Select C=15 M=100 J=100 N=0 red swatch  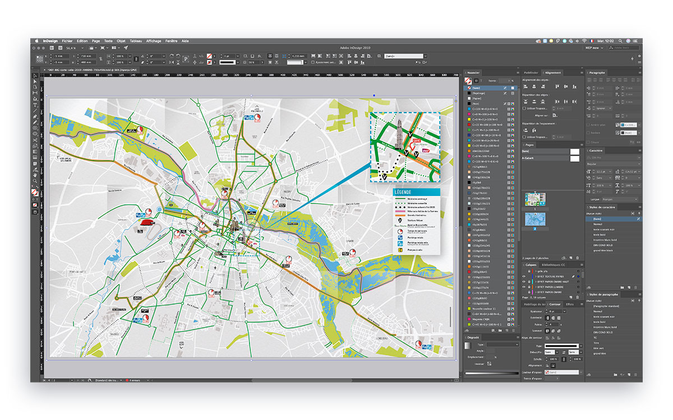click(491, 125)
